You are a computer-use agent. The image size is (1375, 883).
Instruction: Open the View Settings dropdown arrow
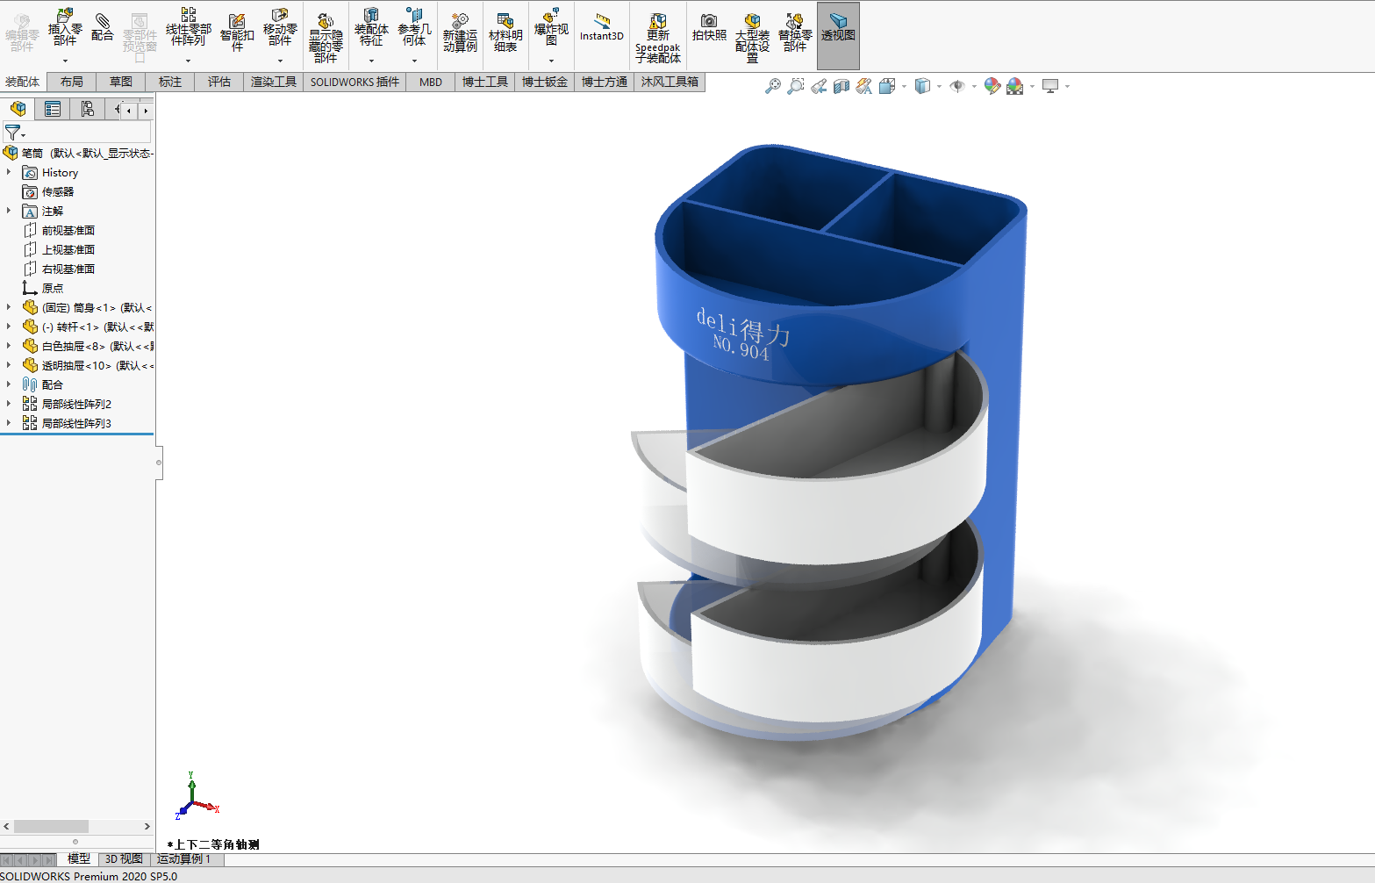[x=1067, y=87]
